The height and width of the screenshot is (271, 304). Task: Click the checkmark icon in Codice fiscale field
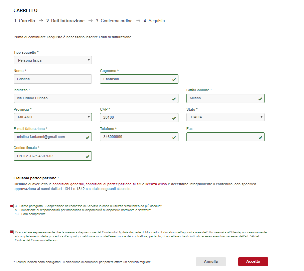88,156
